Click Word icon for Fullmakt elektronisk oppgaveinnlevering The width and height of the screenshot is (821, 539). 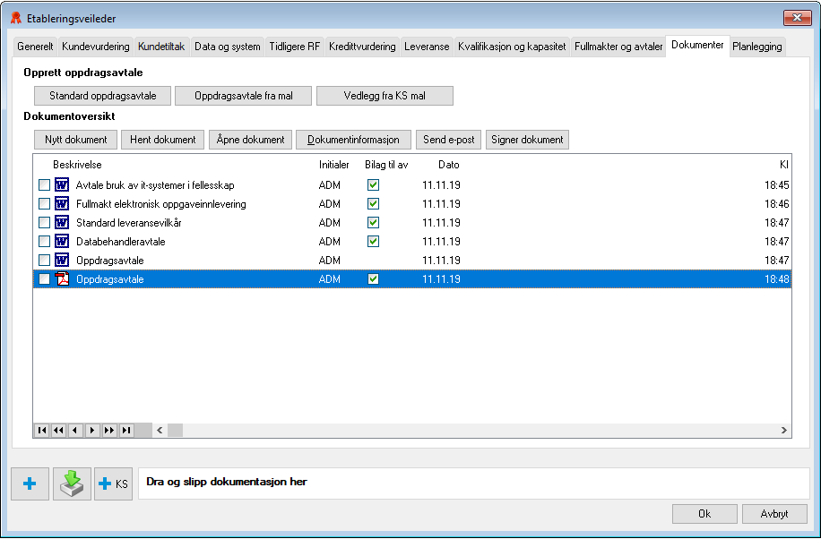tap(62, 203)
